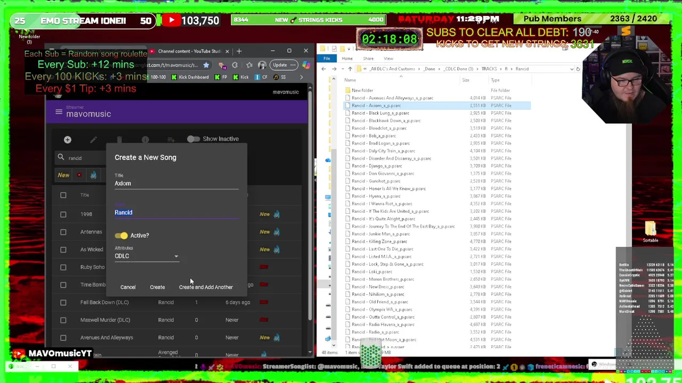The width and height of the screenshot is (682, 383).
Task: Click the add song plus icon
Action: (68, 139)
